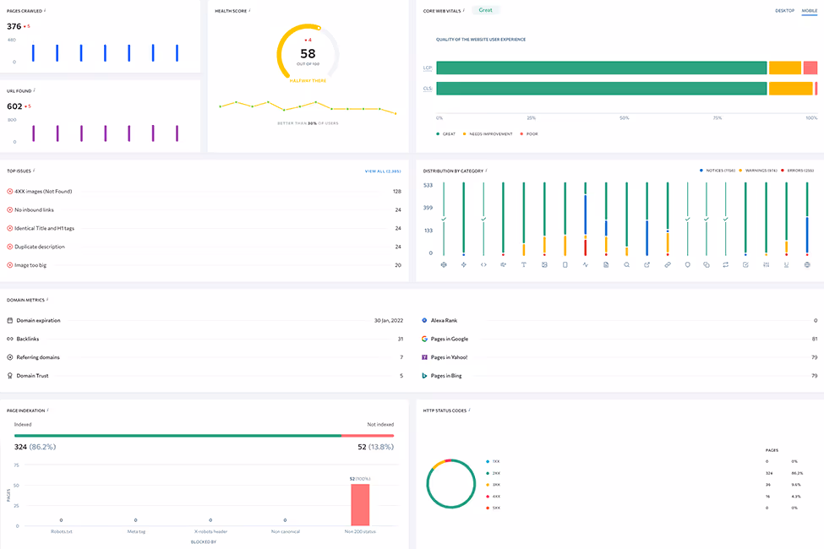Select 4XX status code legend entry
The image size is (824, 549).
pos(493,497)
